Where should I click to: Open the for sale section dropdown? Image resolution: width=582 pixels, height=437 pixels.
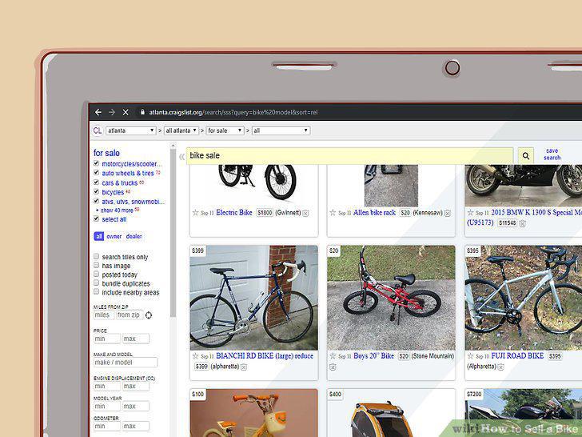coord(225,130)
